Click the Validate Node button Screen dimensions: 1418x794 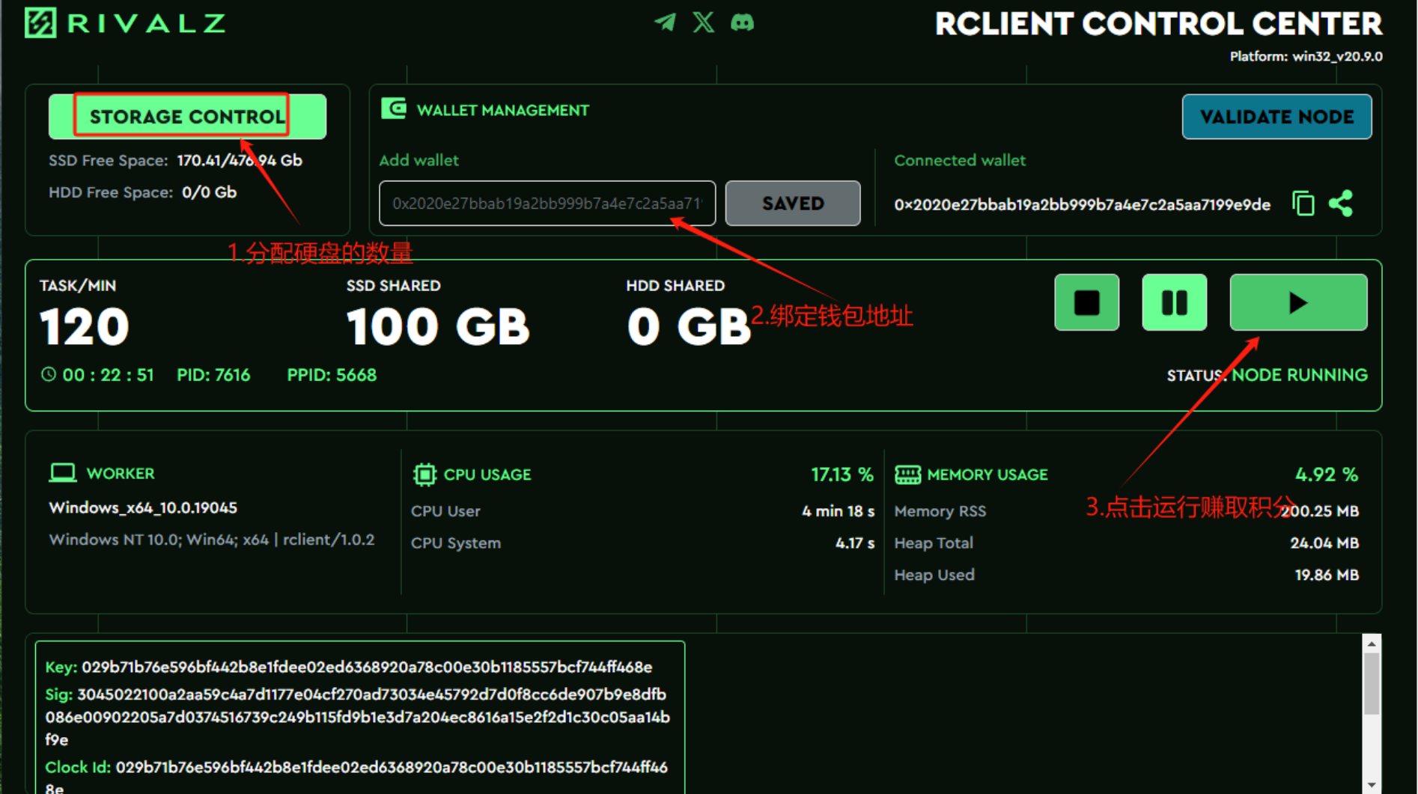(x=1276, y=117)
